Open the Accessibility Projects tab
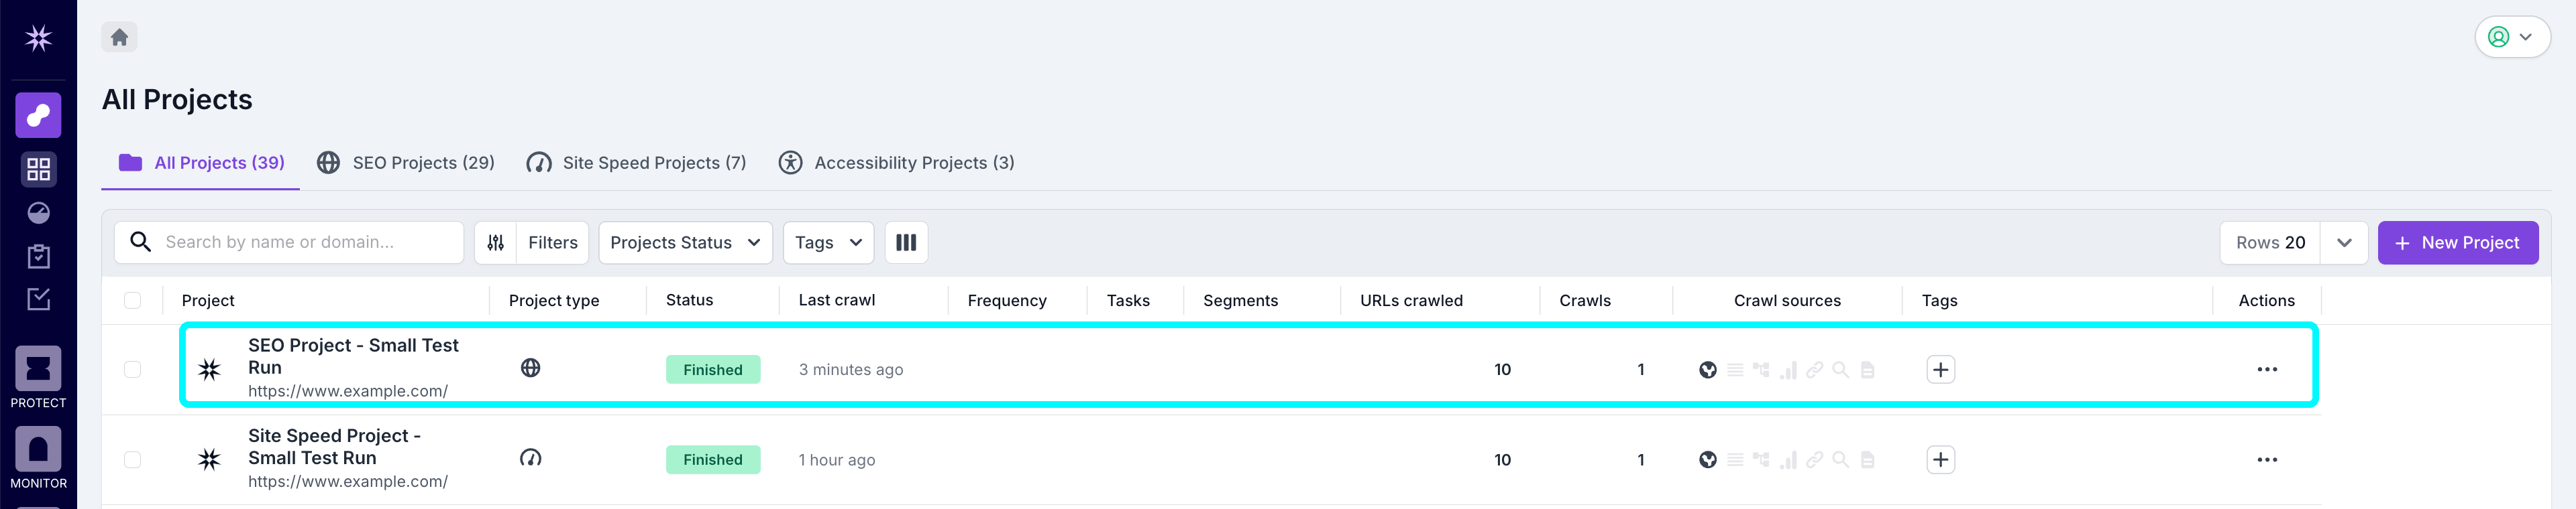 (896, 161)
